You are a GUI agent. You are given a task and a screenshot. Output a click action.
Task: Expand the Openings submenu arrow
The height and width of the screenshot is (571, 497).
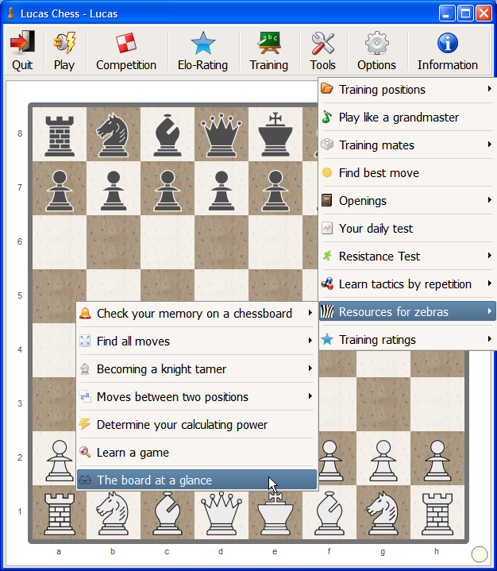(490, 200)
